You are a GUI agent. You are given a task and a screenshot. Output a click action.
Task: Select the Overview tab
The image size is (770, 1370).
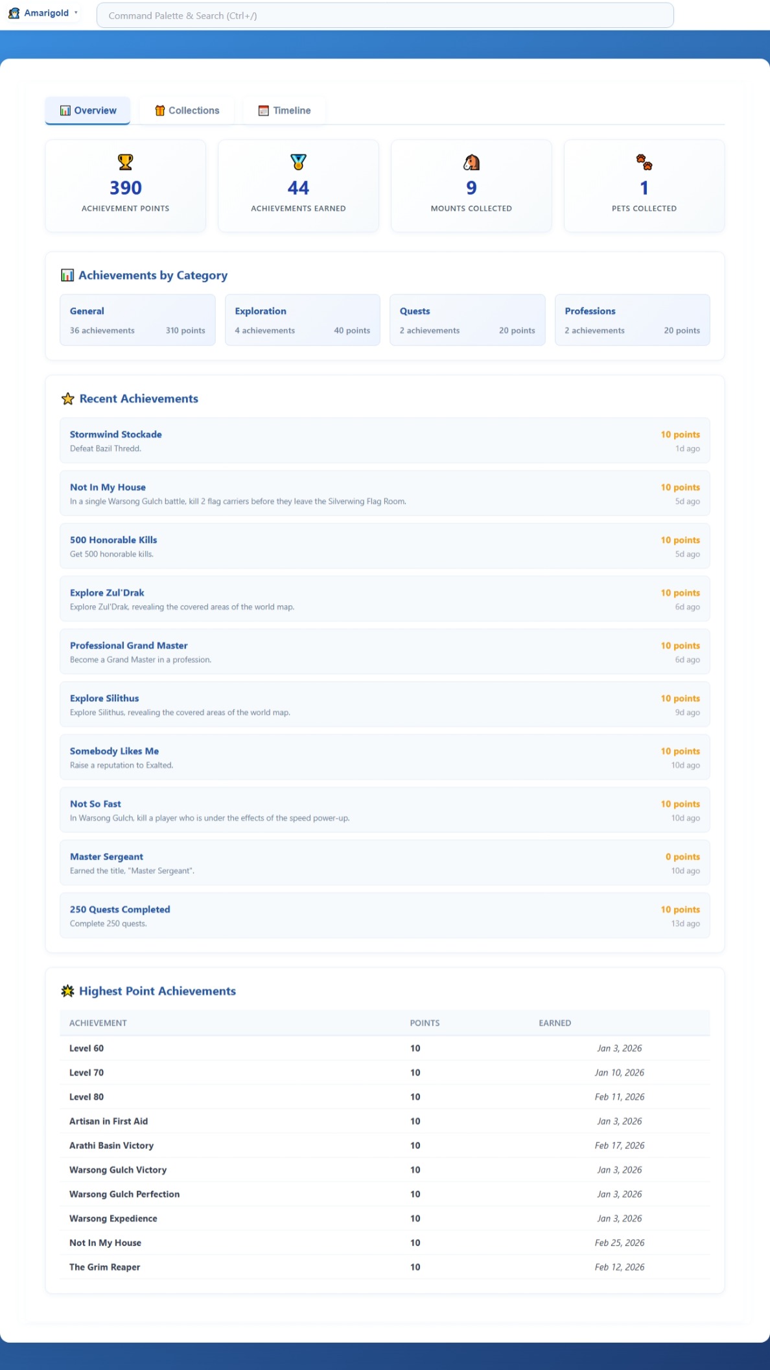point(88,110)
